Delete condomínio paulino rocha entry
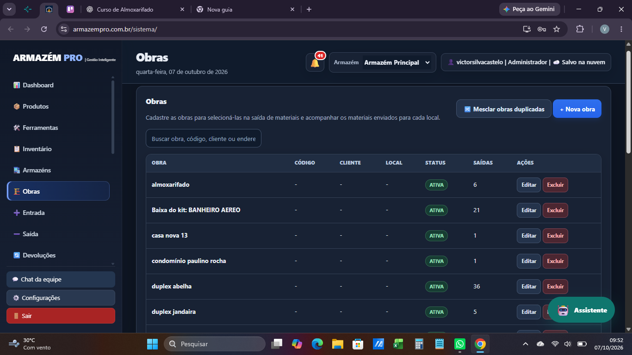The height and width of the screenshot is (355, 632). [555, 261]
